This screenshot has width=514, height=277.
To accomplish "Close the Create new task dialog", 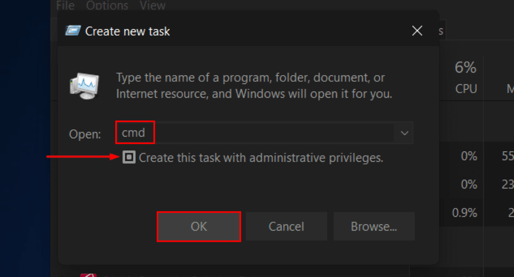I will pyautogui.click(x=416, y=31).
